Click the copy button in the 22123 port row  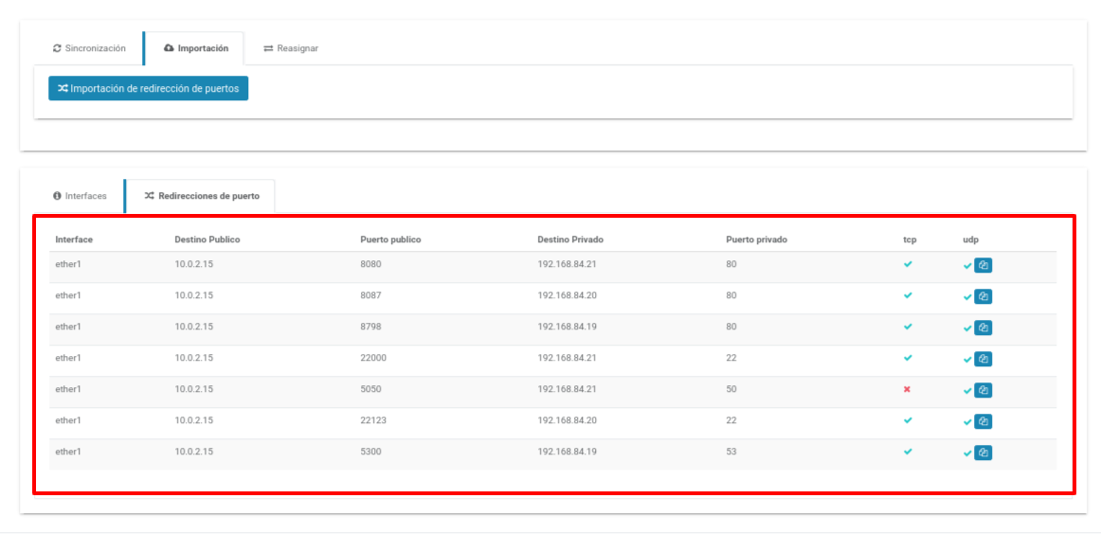point(984,421)
